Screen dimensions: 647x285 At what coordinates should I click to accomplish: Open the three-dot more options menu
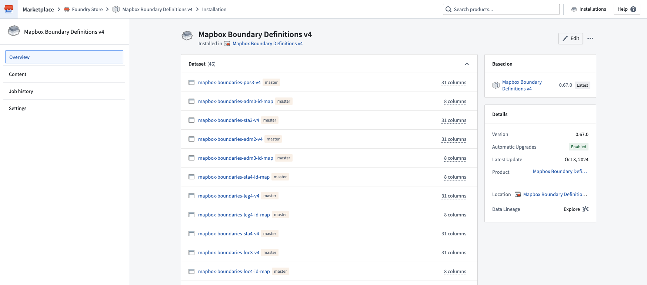(590, 39)
